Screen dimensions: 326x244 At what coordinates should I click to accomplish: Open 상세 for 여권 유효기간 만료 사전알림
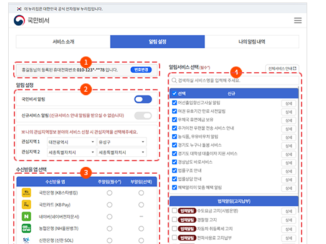[x=288, y=112]
